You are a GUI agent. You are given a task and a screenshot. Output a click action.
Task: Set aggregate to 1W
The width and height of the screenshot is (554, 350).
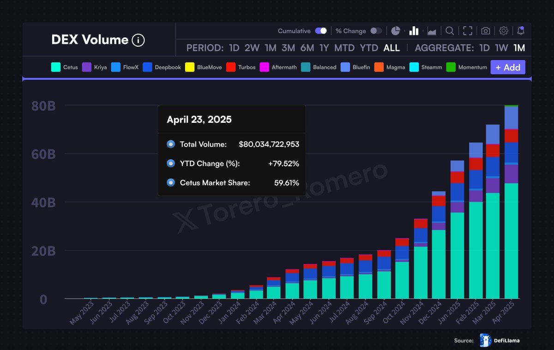501,48
